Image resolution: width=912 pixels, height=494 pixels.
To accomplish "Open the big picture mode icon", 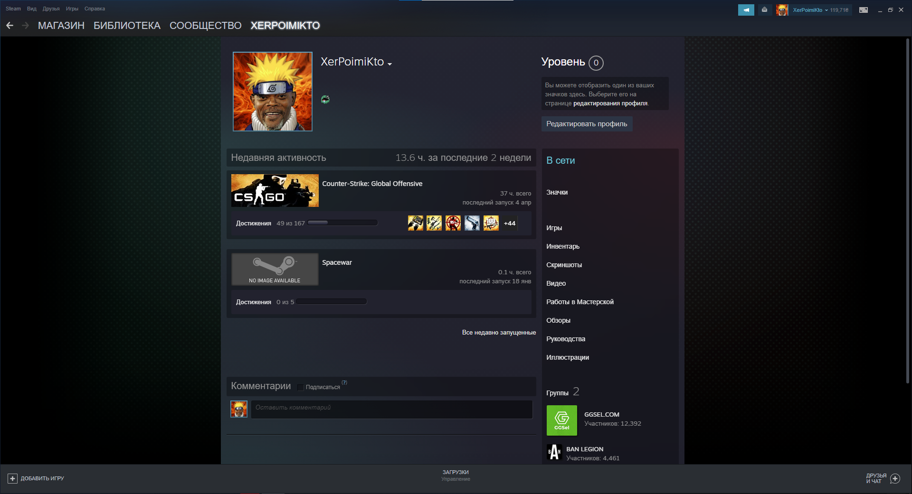I will pyautogui.click(x=864, y=10).
